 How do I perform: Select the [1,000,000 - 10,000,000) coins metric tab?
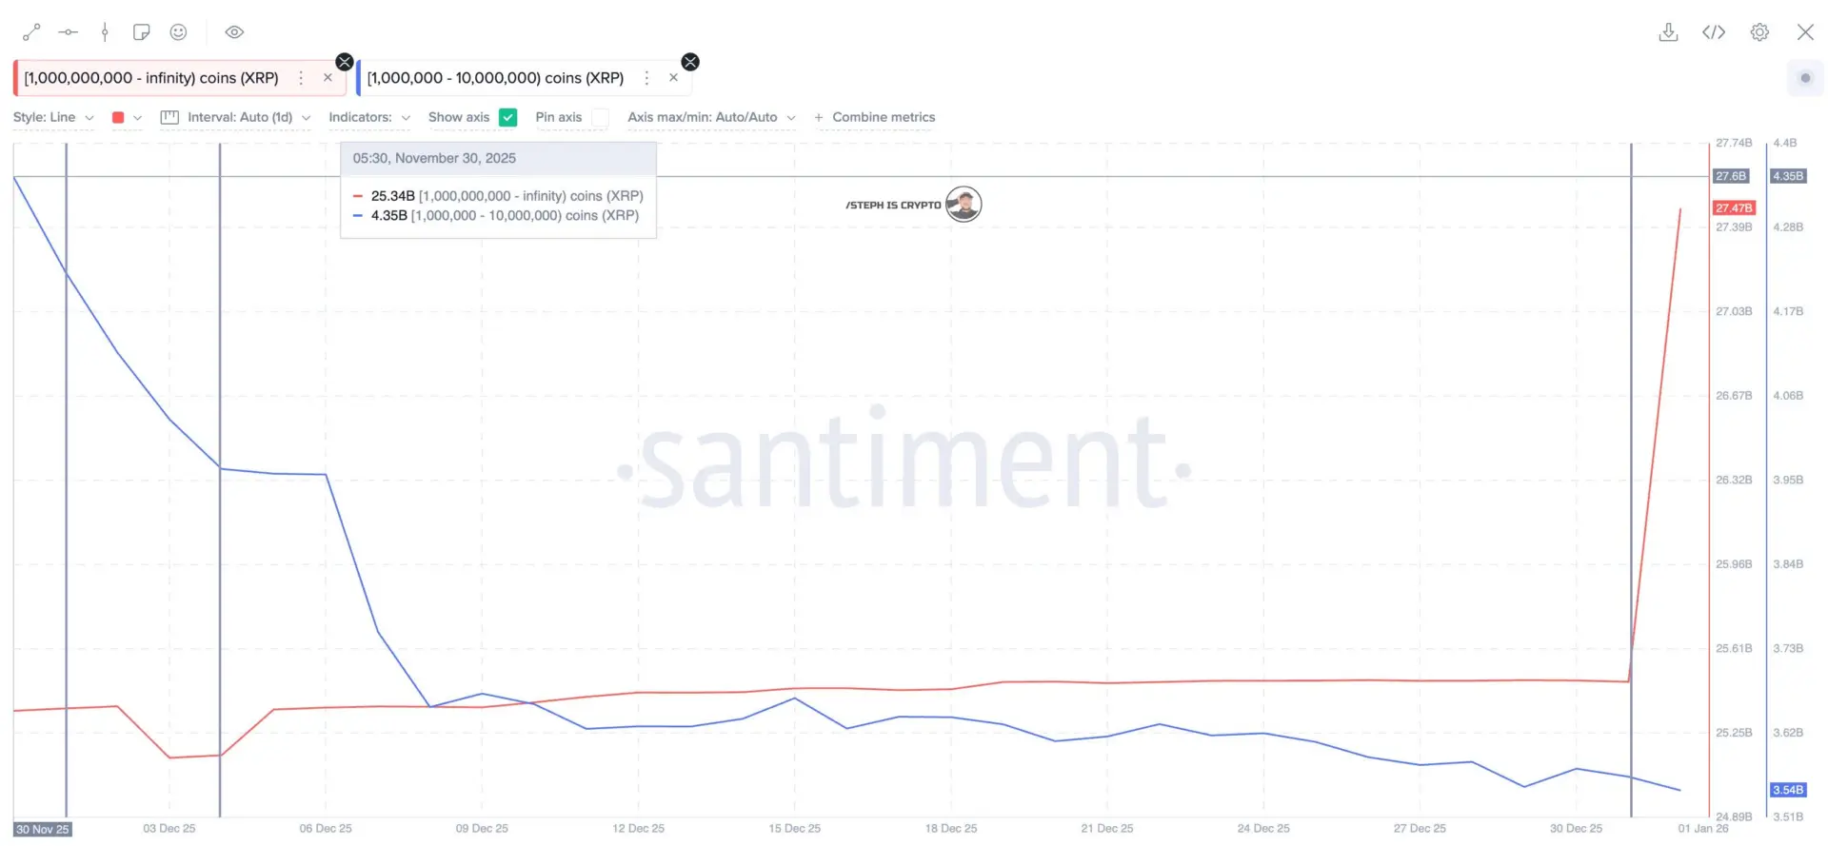point(495,78)
